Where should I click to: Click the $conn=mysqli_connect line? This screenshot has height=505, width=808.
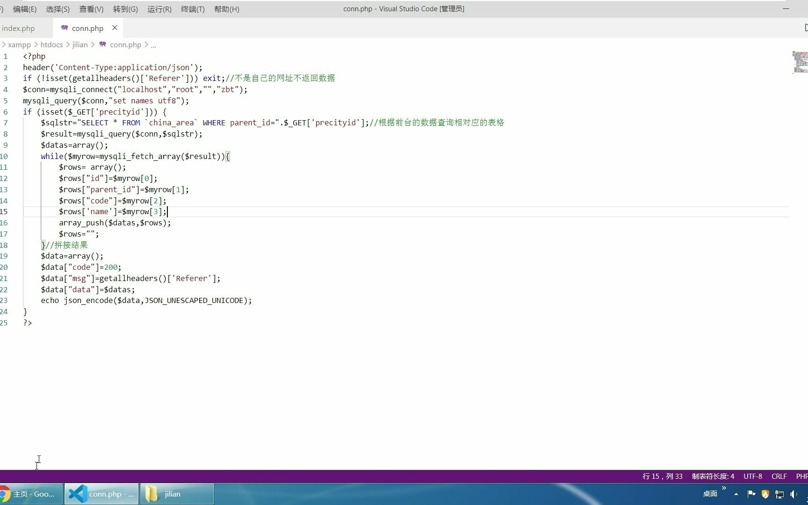pyautogui.click(x=135, y=89)
